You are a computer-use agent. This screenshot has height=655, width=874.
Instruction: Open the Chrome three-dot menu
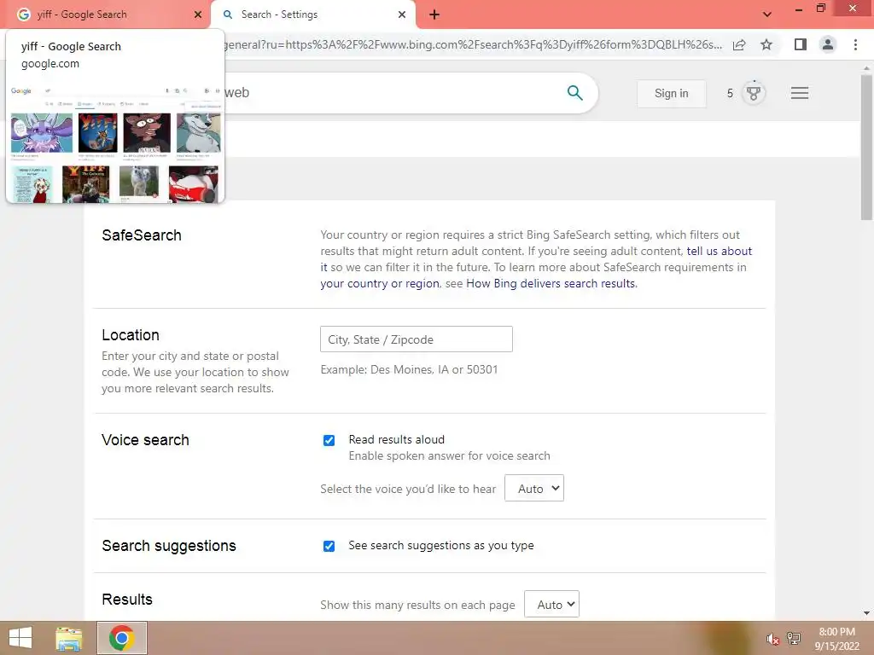855,44
